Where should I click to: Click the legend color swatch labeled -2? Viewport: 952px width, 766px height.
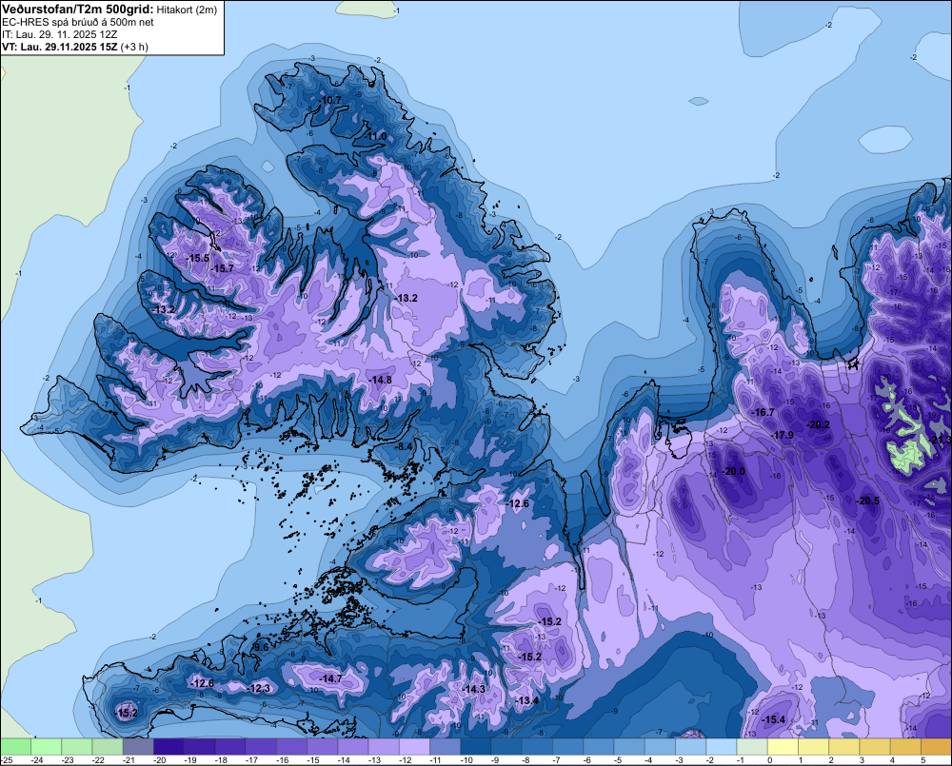coord(722,746)
